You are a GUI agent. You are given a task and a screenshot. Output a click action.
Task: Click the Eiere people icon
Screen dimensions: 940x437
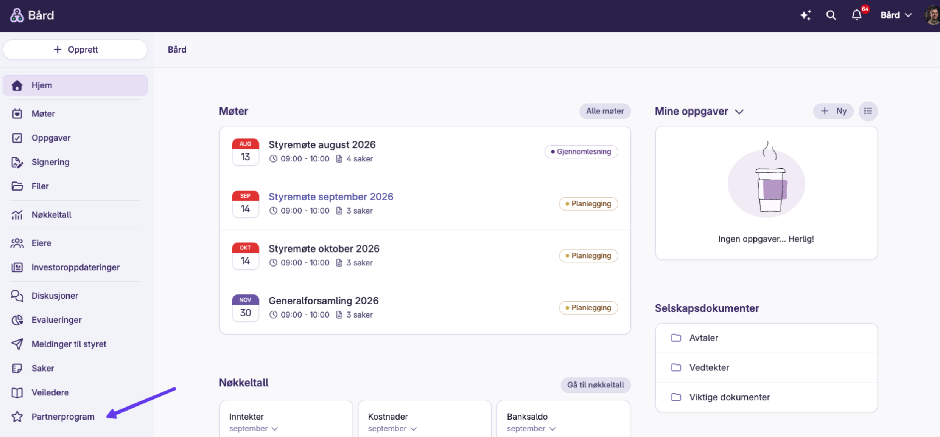coord(17,243)
